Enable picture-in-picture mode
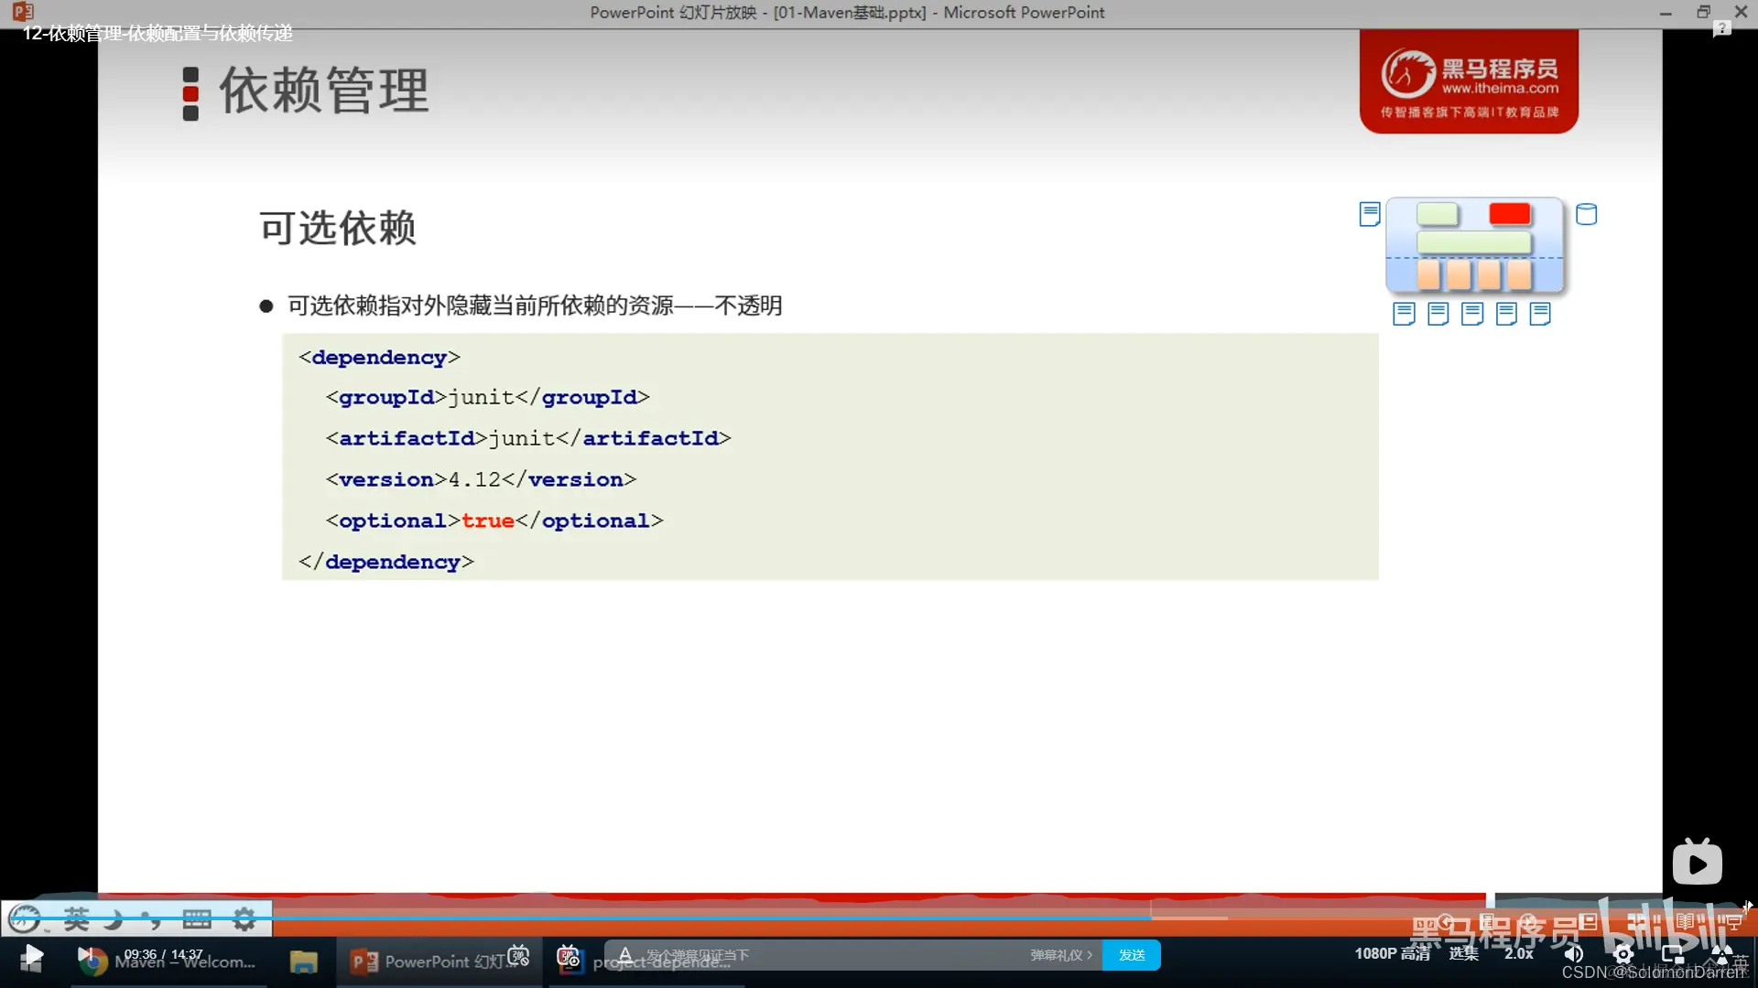Viewport: 1758px width, 988px height. click(x=1673, y=954)
